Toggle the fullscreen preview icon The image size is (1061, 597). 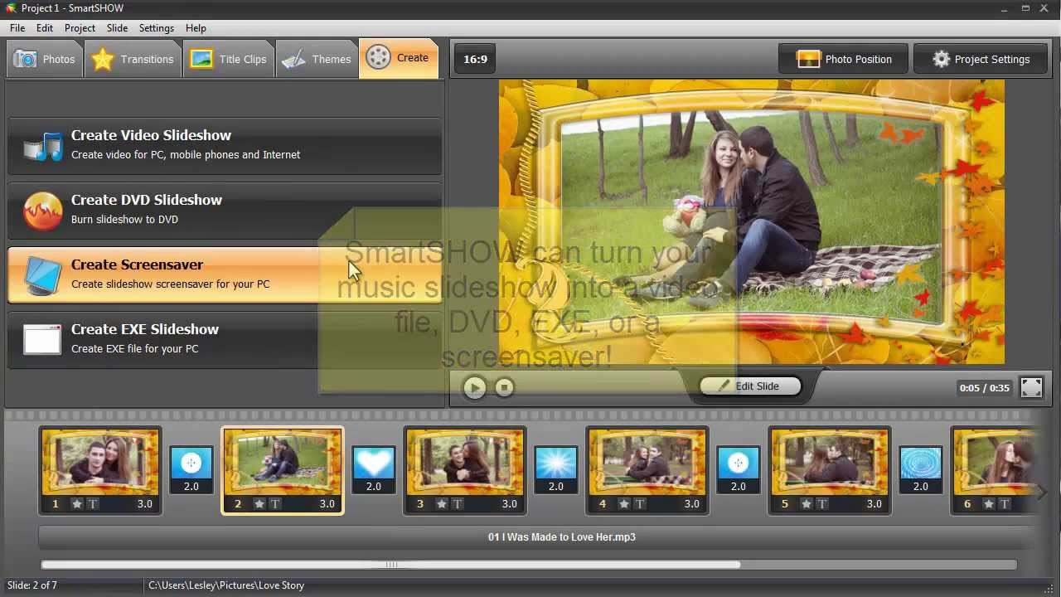(x=1031, y=386)
